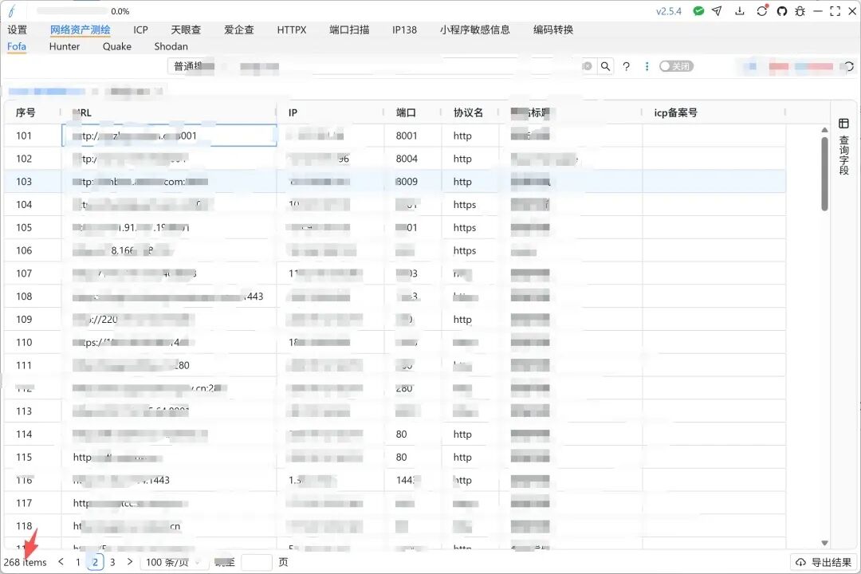Click the paper plane Telegram icon
The height and width of the screenshot is (574, 861).
(x=717, y=11)
